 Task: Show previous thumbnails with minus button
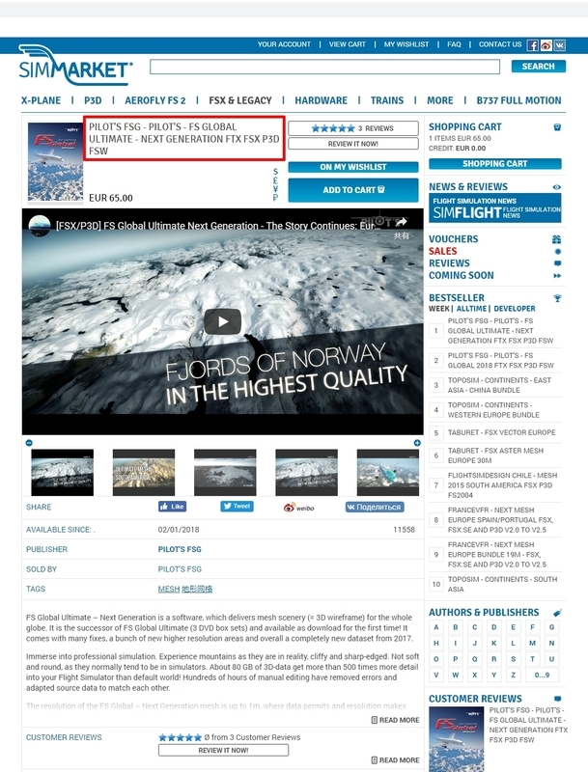pos(29,443)
